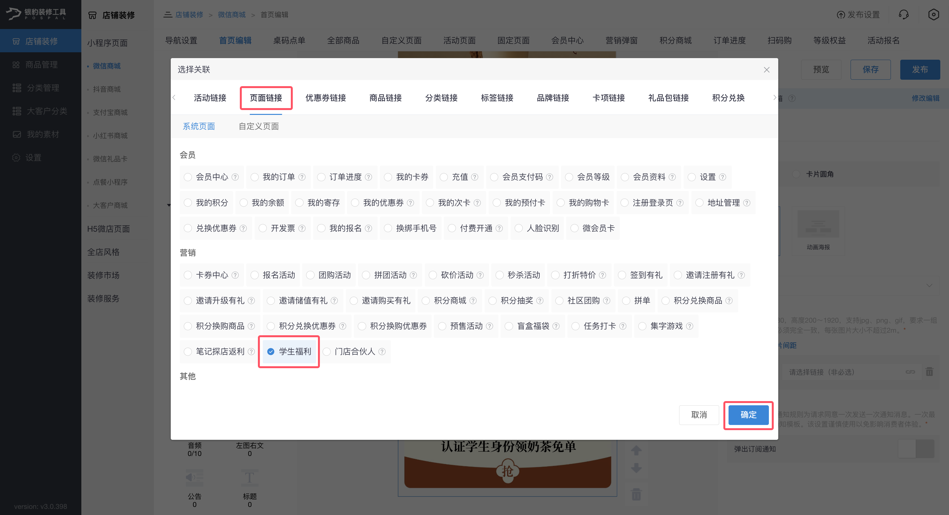The image size is (949, 515).
Task: Select the 积分商城 radio option
Action: (426, 301)
